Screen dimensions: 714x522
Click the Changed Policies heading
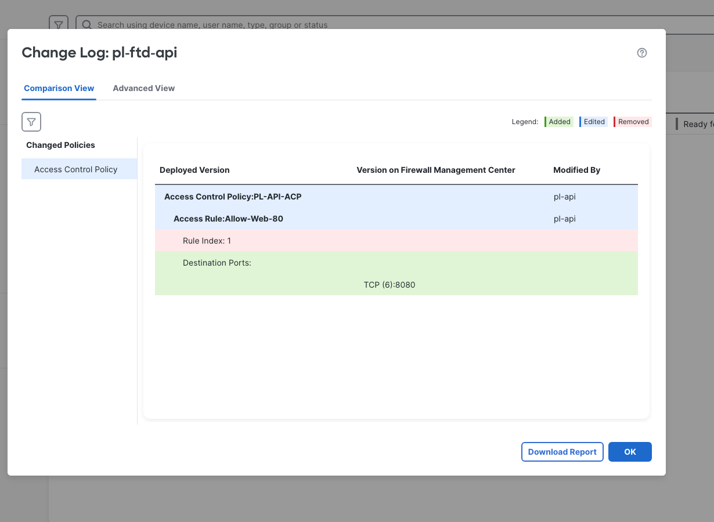(60, 145)
